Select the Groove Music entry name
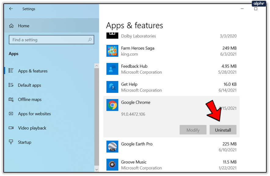This screenshot has height=176, width=270. (133, 162)
